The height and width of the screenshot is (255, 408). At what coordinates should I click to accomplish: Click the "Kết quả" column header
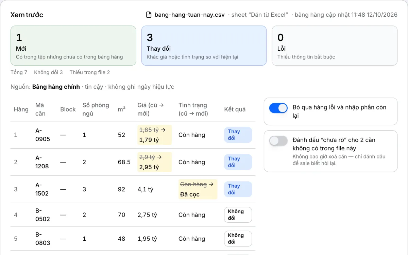[x=235, y=109]
